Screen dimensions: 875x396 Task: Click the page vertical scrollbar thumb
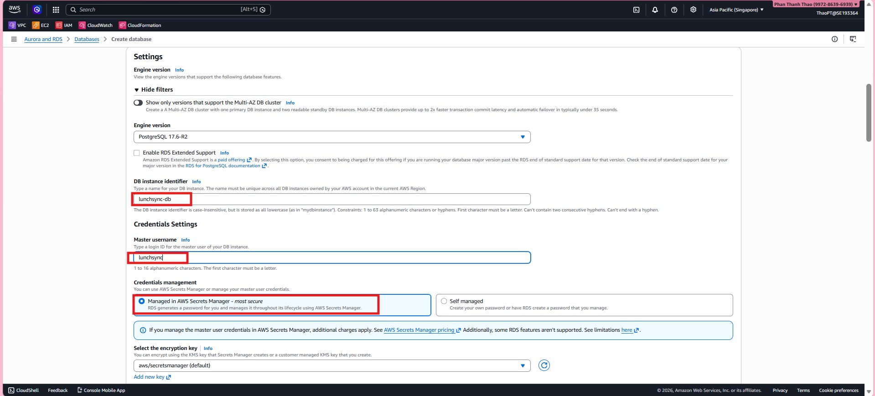869,113
